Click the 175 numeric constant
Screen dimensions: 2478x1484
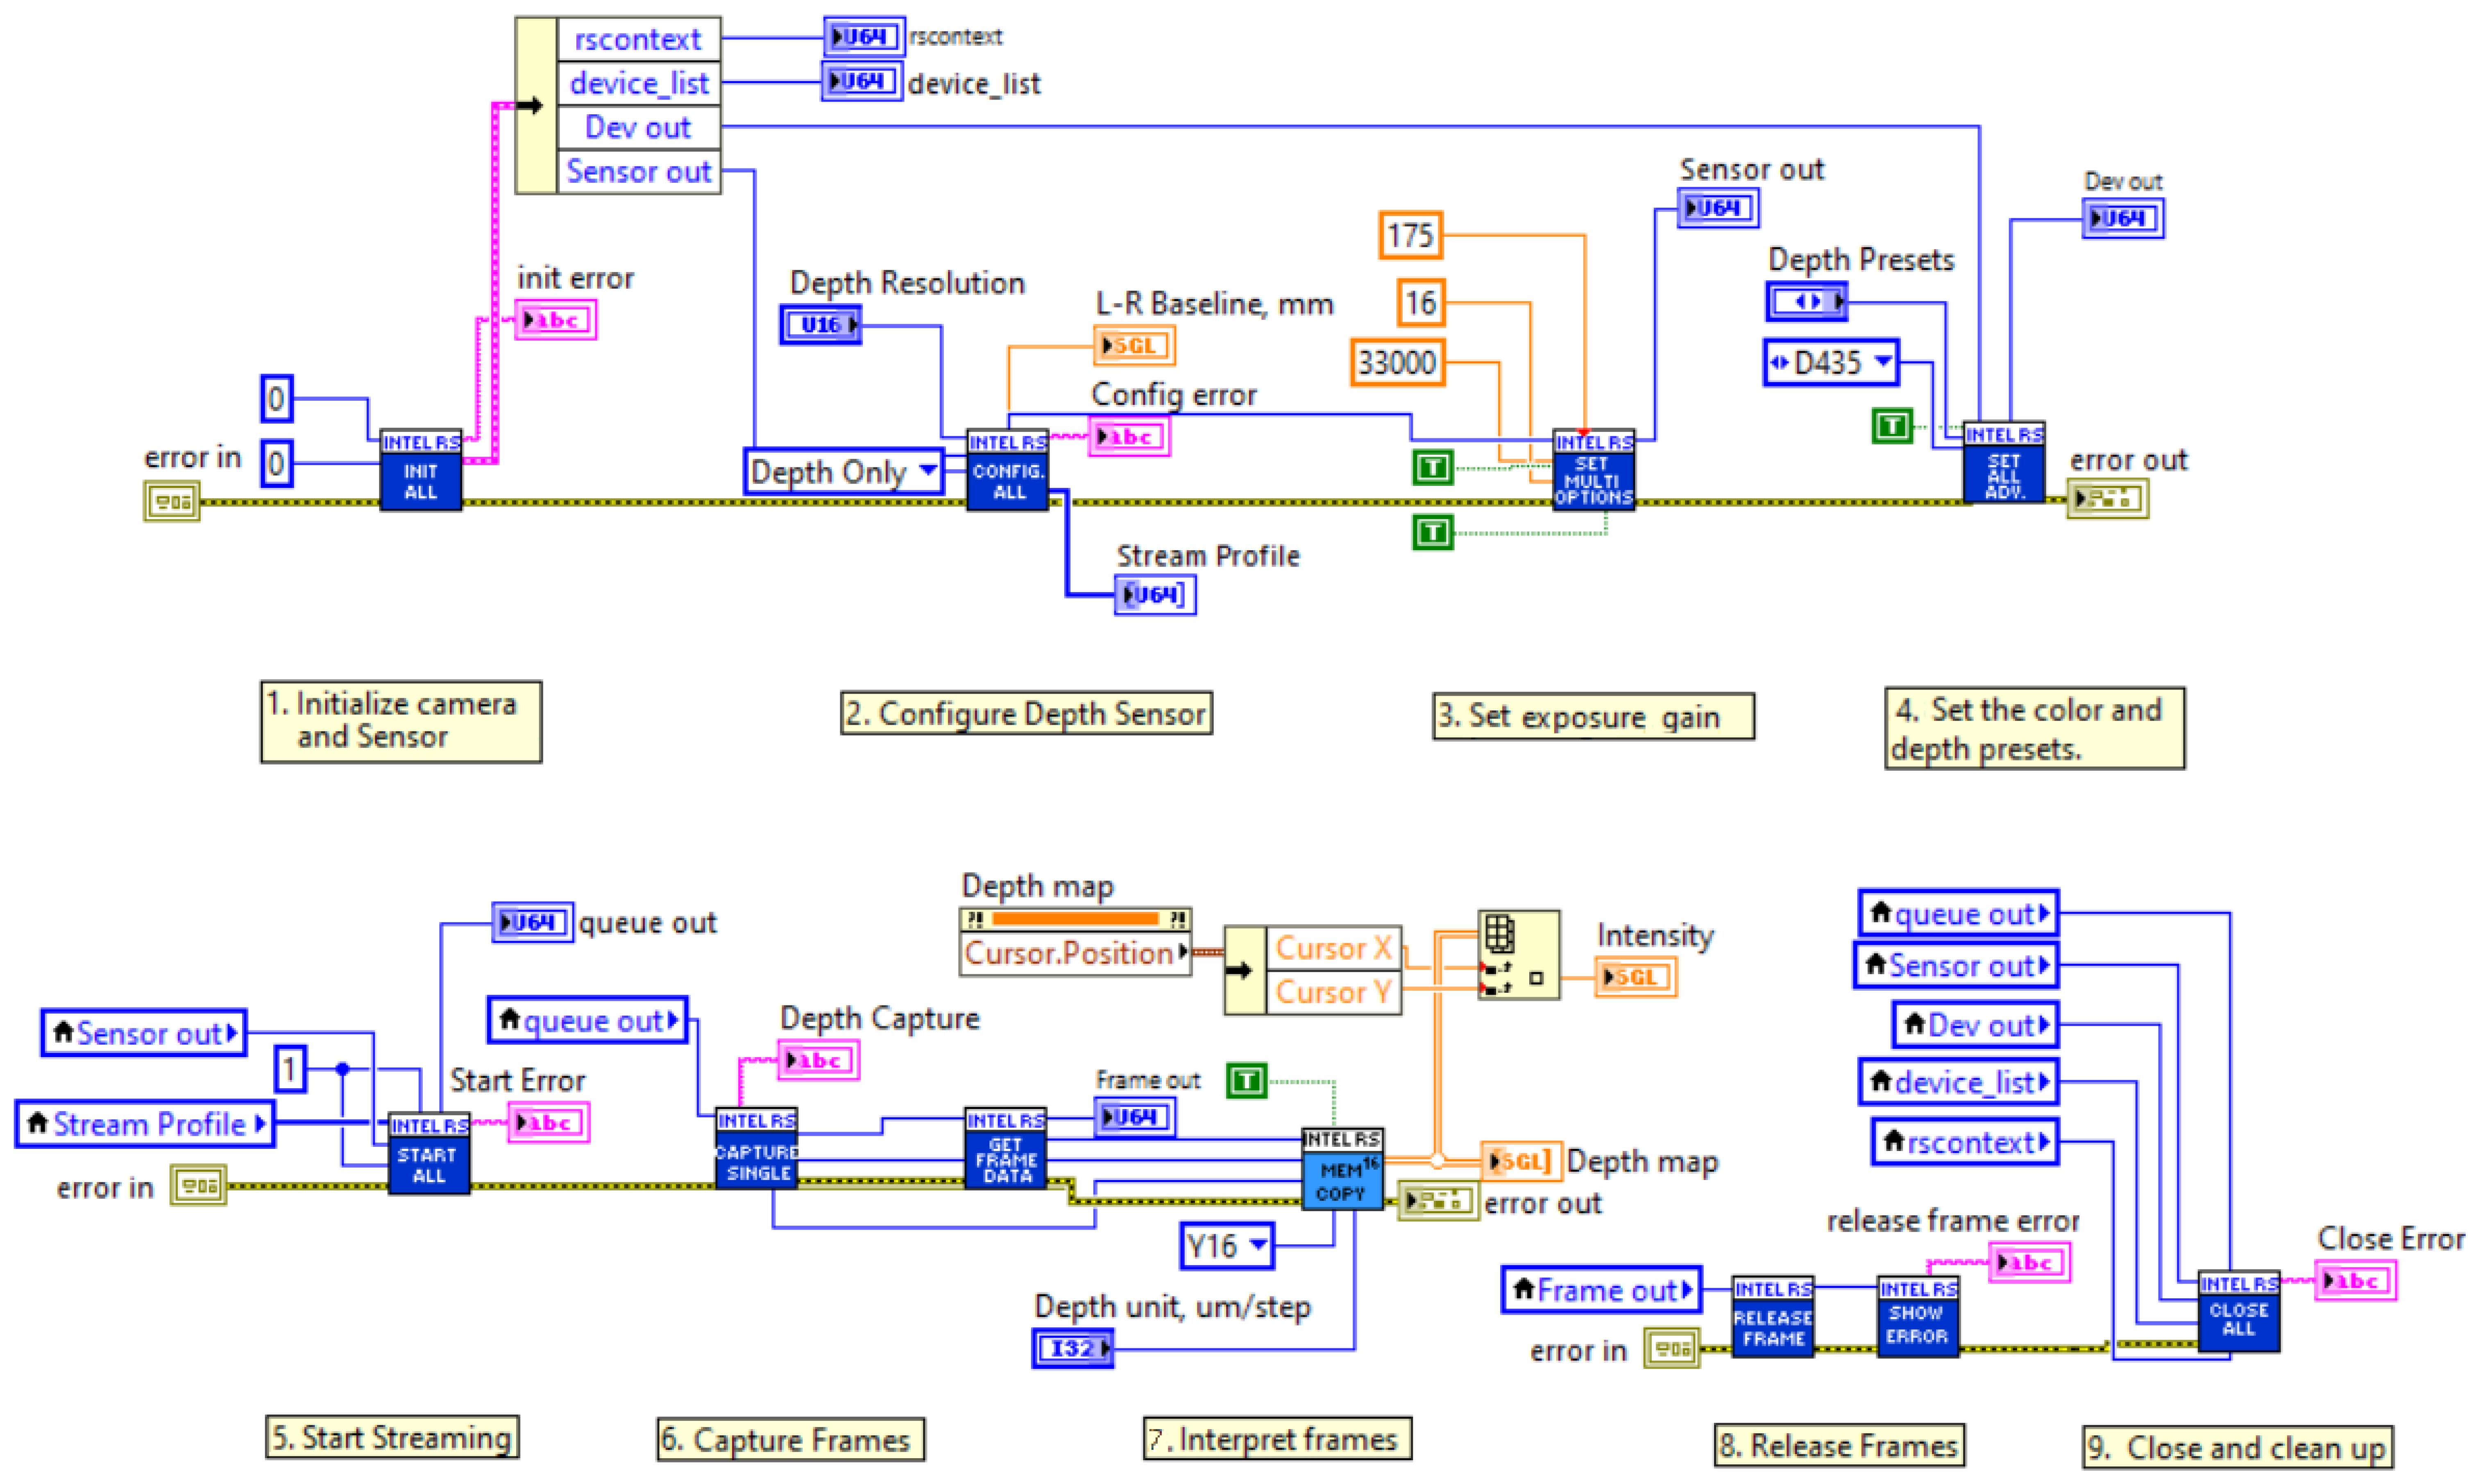tap(1410, 235)
